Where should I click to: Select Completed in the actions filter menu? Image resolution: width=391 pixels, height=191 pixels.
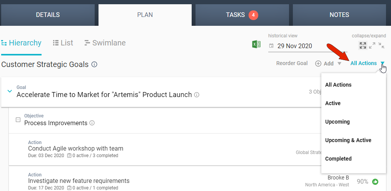pyautogui.click(x=338, y=159)
